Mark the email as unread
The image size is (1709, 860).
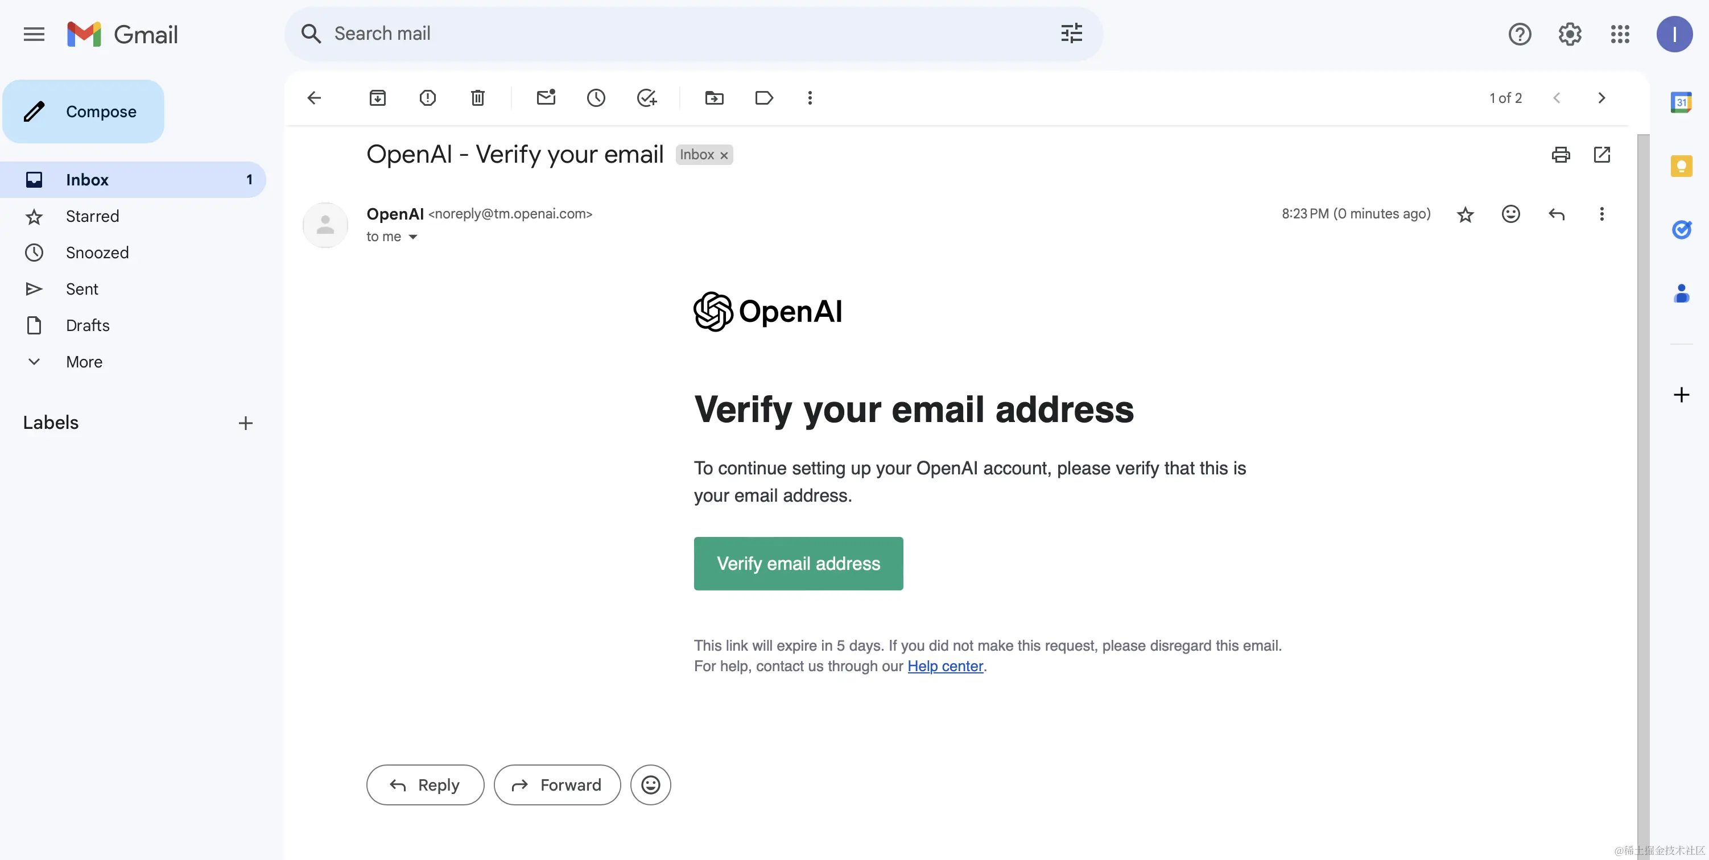pyautogui.click(x=546, y=98)
